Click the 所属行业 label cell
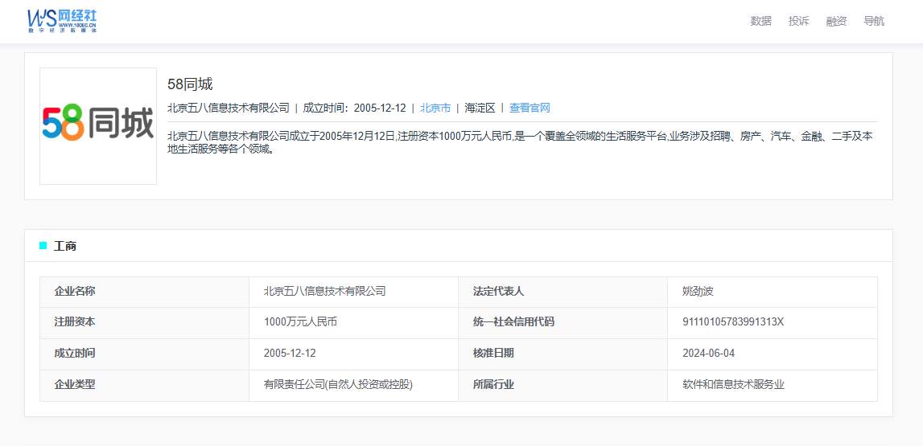 pos(562,386)
